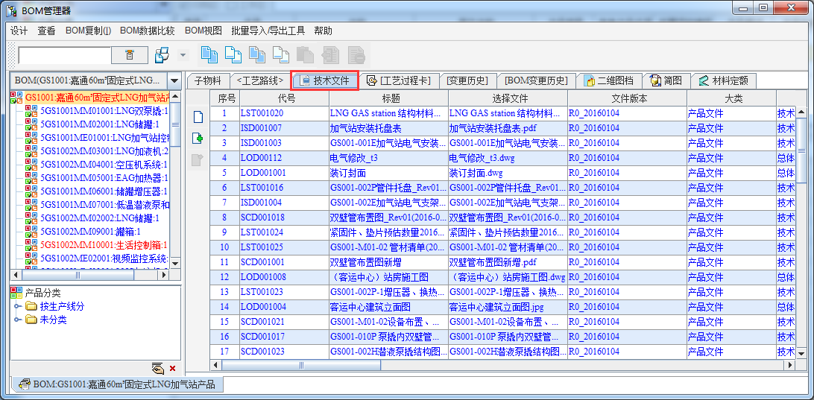Switch to the 子物料 tab
Screen dimensions: 814x400
[x=208, y=80]
